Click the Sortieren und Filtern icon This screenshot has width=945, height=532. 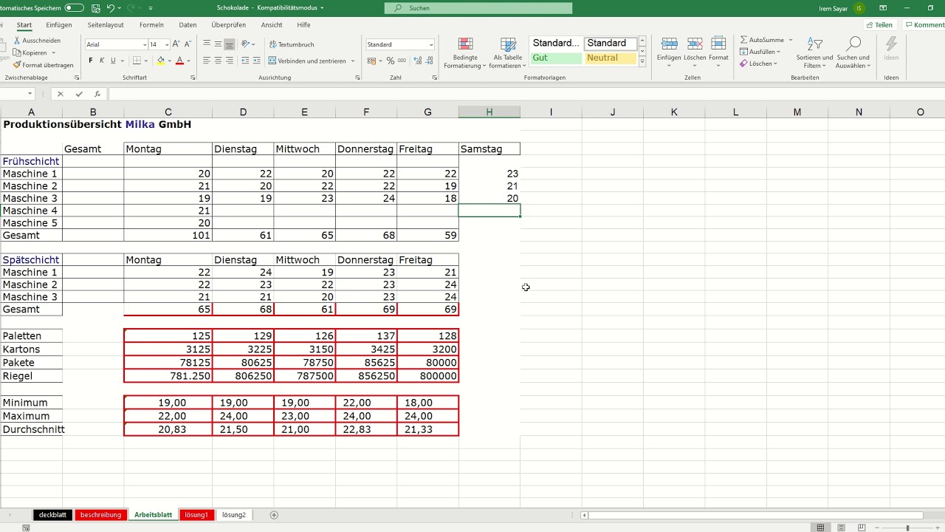814,44
